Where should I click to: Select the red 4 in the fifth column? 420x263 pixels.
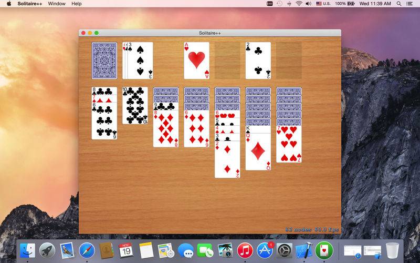[x=227, y=130]
